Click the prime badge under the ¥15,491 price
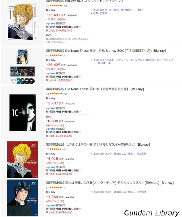The image size is (182, 217). tap(51, 23)
